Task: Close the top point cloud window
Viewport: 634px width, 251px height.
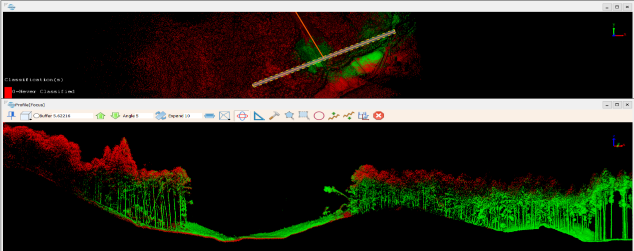Action: point(627,7)
